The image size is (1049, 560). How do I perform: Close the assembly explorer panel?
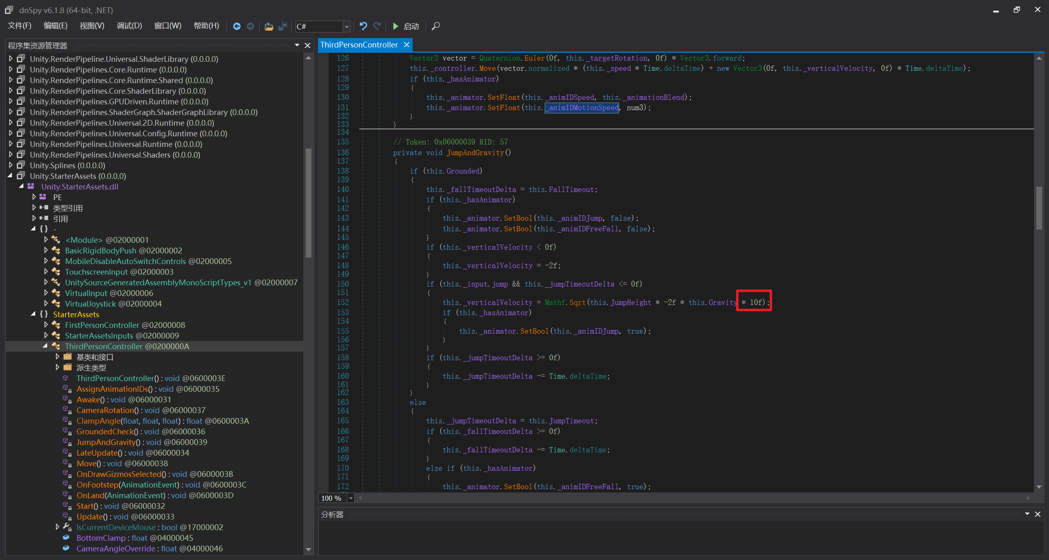pos(307,45)
